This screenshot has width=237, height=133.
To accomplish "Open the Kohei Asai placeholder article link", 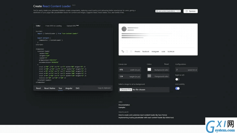I will click(146, 117).
